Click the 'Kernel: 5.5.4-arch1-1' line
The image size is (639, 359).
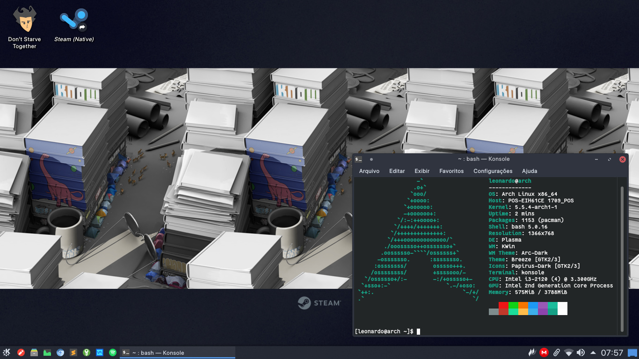click(523, 207)
